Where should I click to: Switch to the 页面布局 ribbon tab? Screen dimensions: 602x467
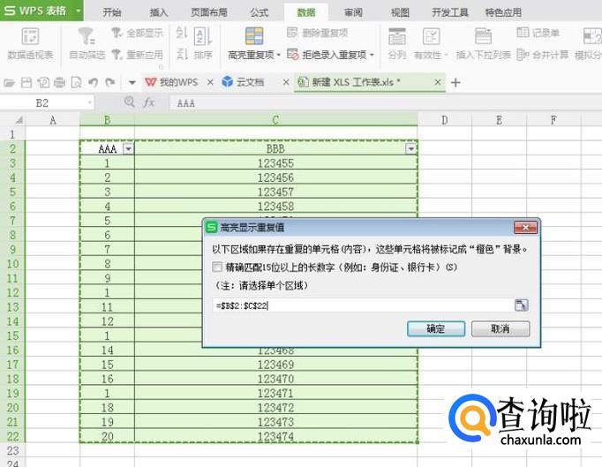(209, 12)
